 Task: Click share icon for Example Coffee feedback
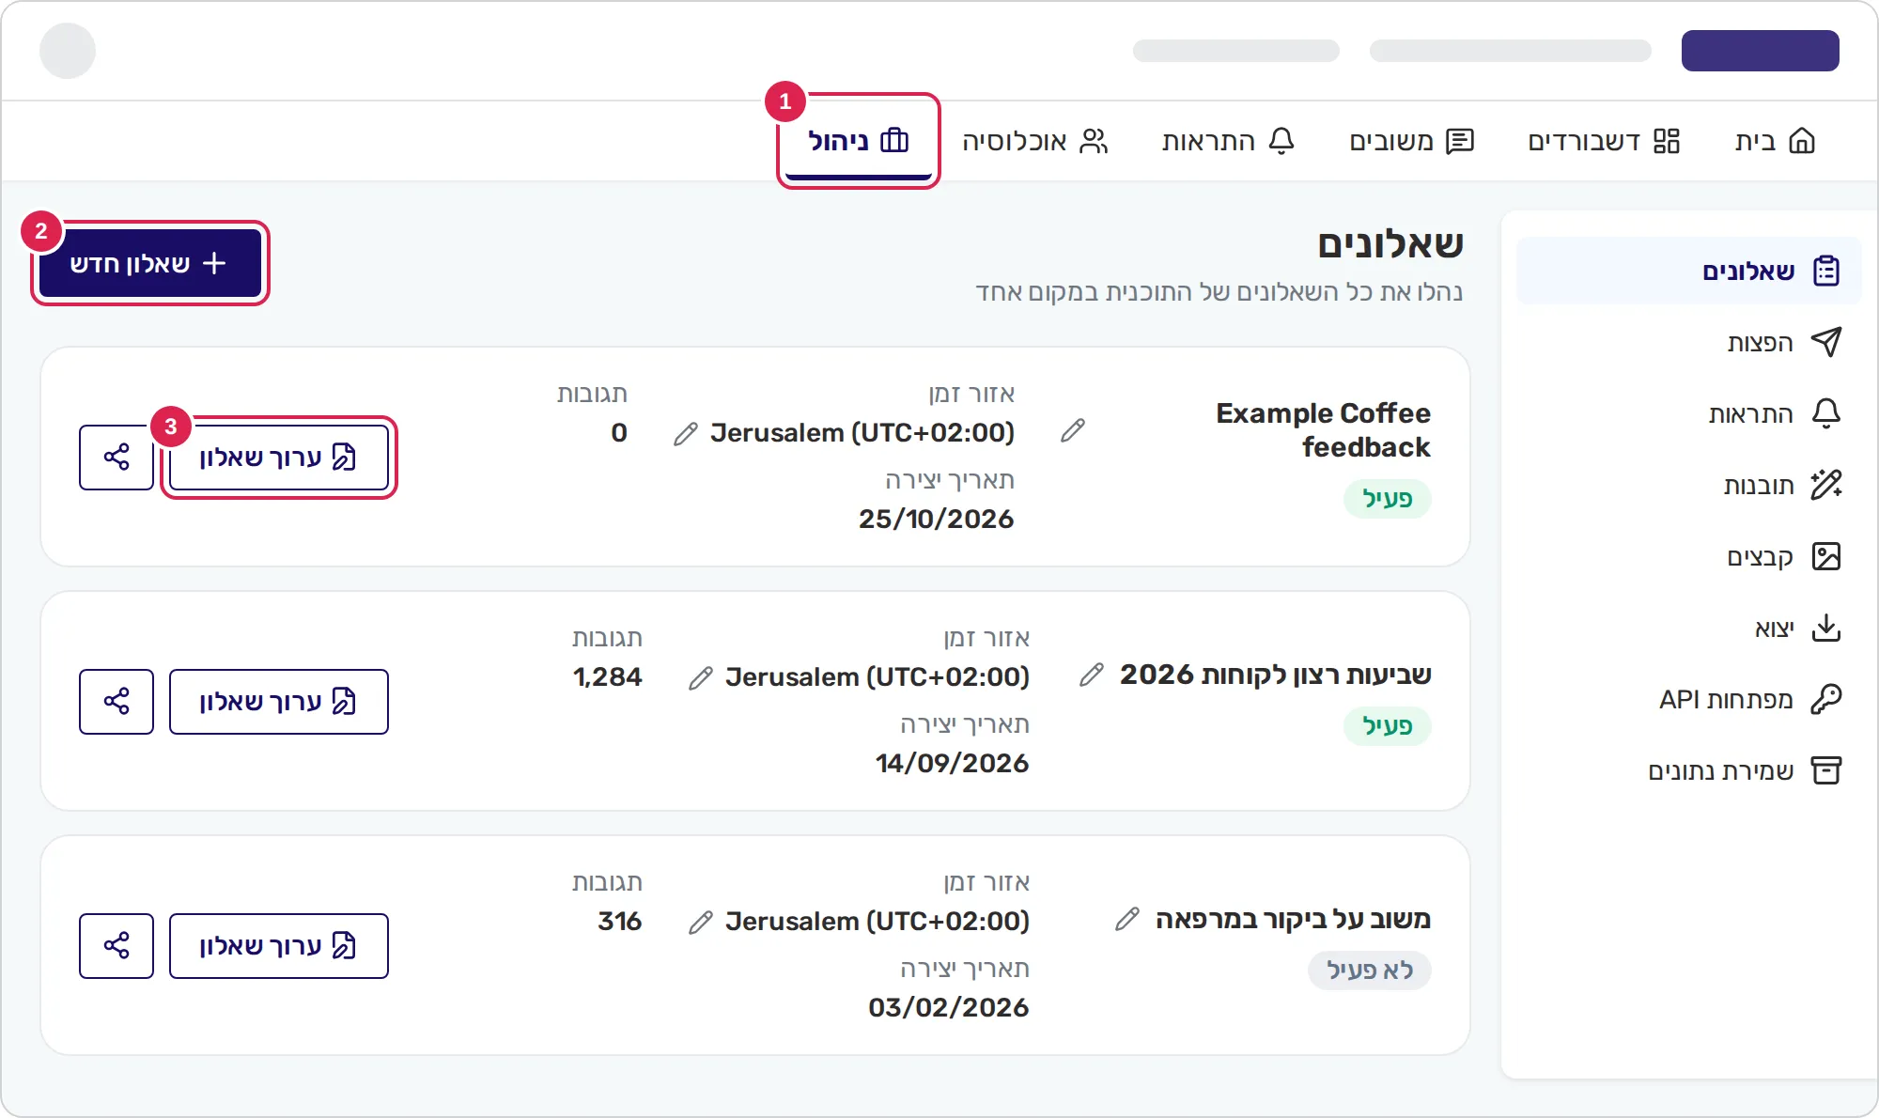tap(116, 458)
